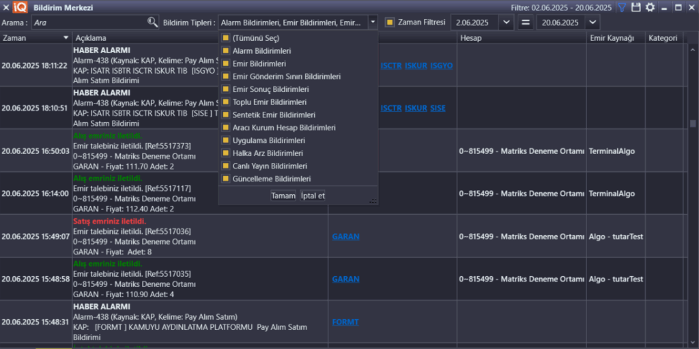Toggle Canlı Yayın Bildirimleri checkbox
The height and width of the screenshot is (349, 699).
[225, 166]
